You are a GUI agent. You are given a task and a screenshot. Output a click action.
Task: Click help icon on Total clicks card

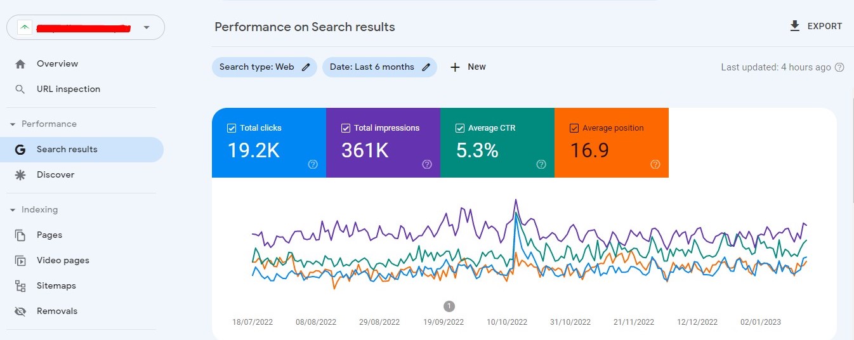point(313,164)
